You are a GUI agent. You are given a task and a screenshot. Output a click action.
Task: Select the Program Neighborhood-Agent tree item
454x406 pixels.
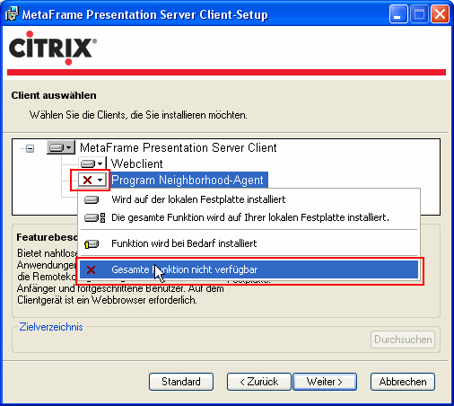(x=188, y=180)
